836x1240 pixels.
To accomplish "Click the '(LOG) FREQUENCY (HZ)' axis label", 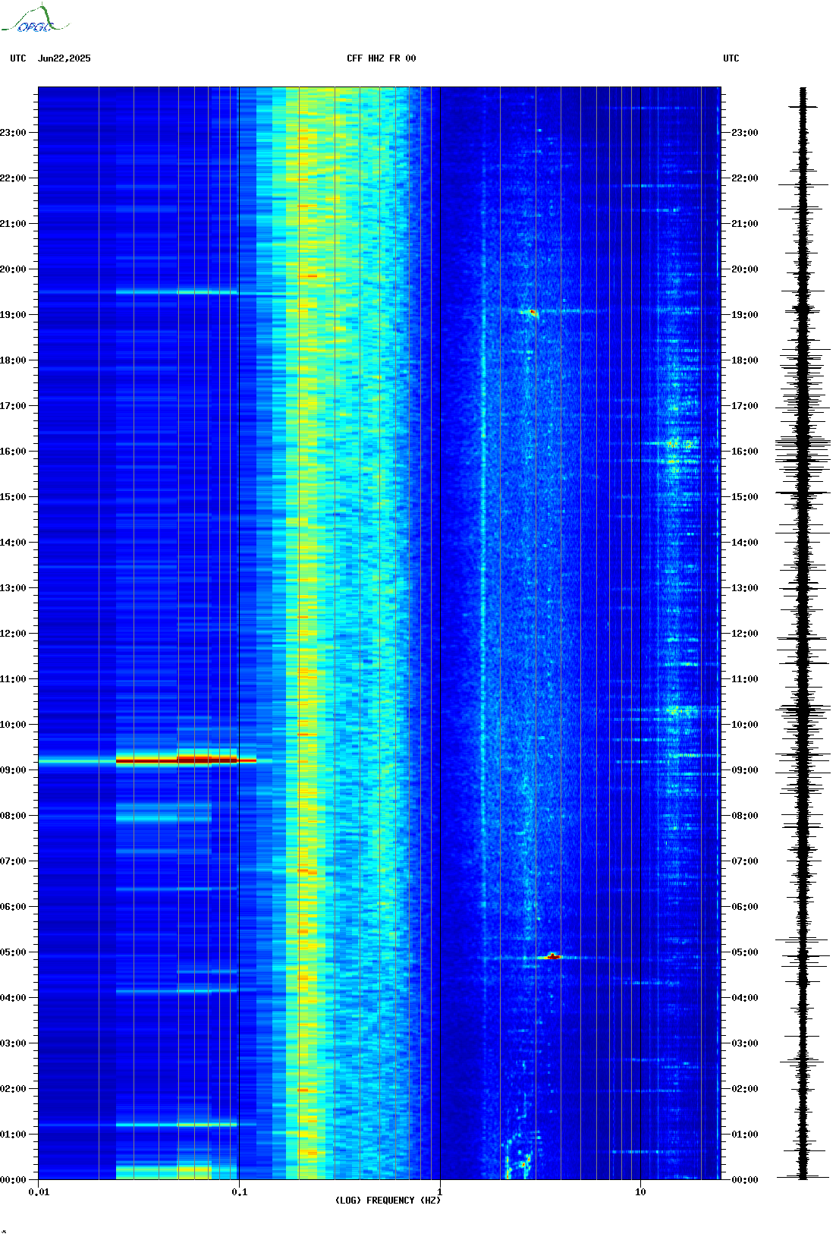I will (388, 1201).
